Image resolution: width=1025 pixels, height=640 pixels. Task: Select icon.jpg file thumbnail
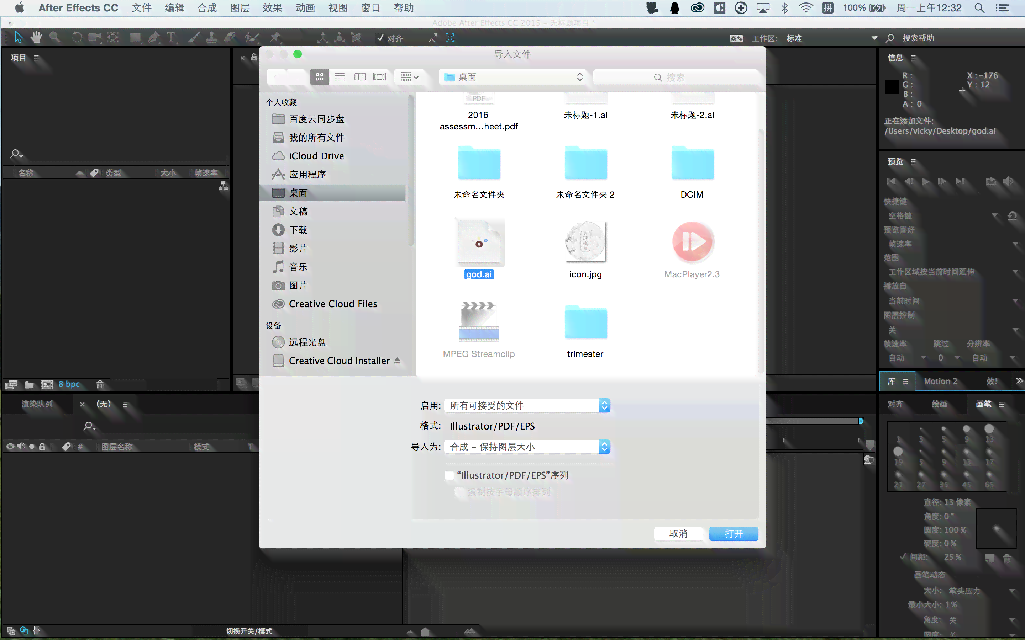click(586, 242)
